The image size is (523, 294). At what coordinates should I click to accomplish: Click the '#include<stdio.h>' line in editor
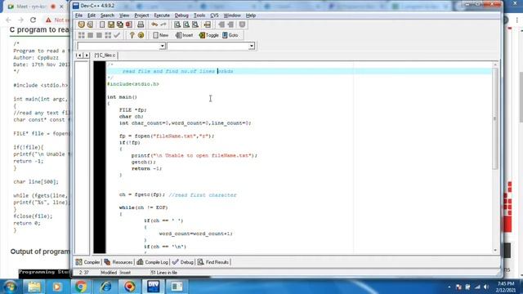point(133,84)
